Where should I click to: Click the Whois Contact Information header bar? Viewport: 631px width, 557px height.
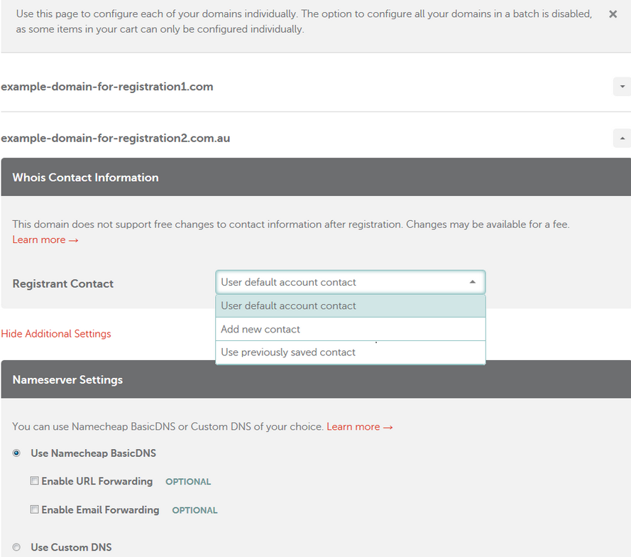pos(85,177)
